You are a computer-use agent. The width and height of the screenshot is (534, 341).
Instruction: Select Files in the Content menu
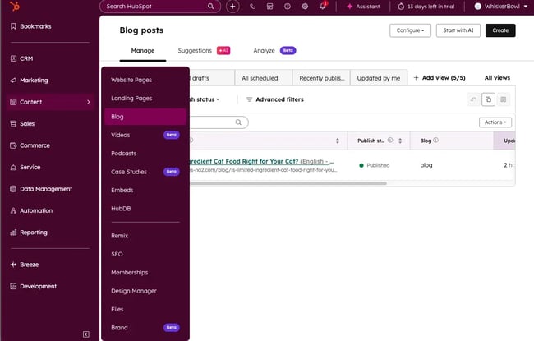pos(145,309)
